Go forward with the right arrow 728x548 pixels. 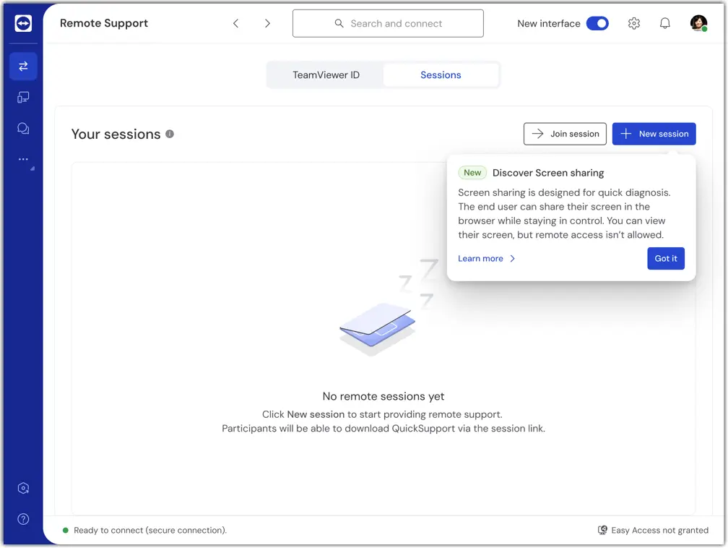267,23
